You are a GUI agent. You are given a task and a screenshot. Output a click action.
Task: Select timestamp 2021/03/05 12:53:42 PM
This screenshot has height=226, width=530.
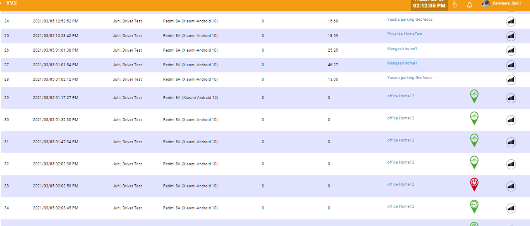coord(56,36)
